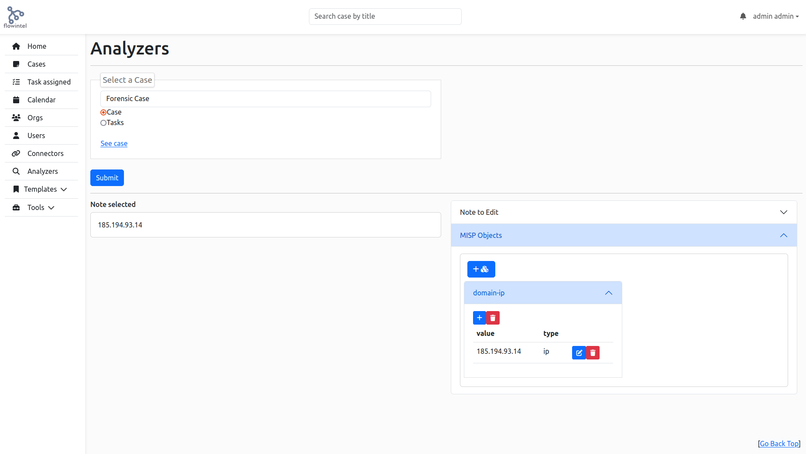Click the Go Back Top link
Image resolution: width=806 pixels, height=454 pixels.
click(x=779, y=444)
